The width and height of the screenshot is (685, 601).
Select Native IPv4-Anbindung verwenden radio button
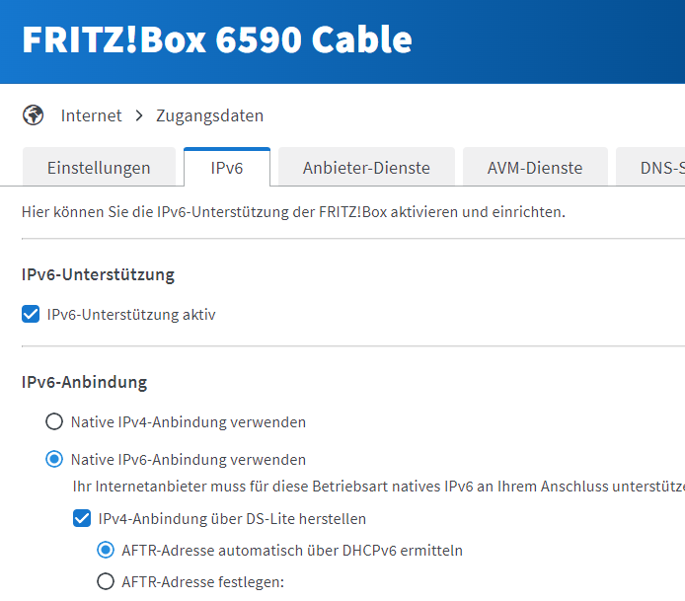click(x=54, y=422)
